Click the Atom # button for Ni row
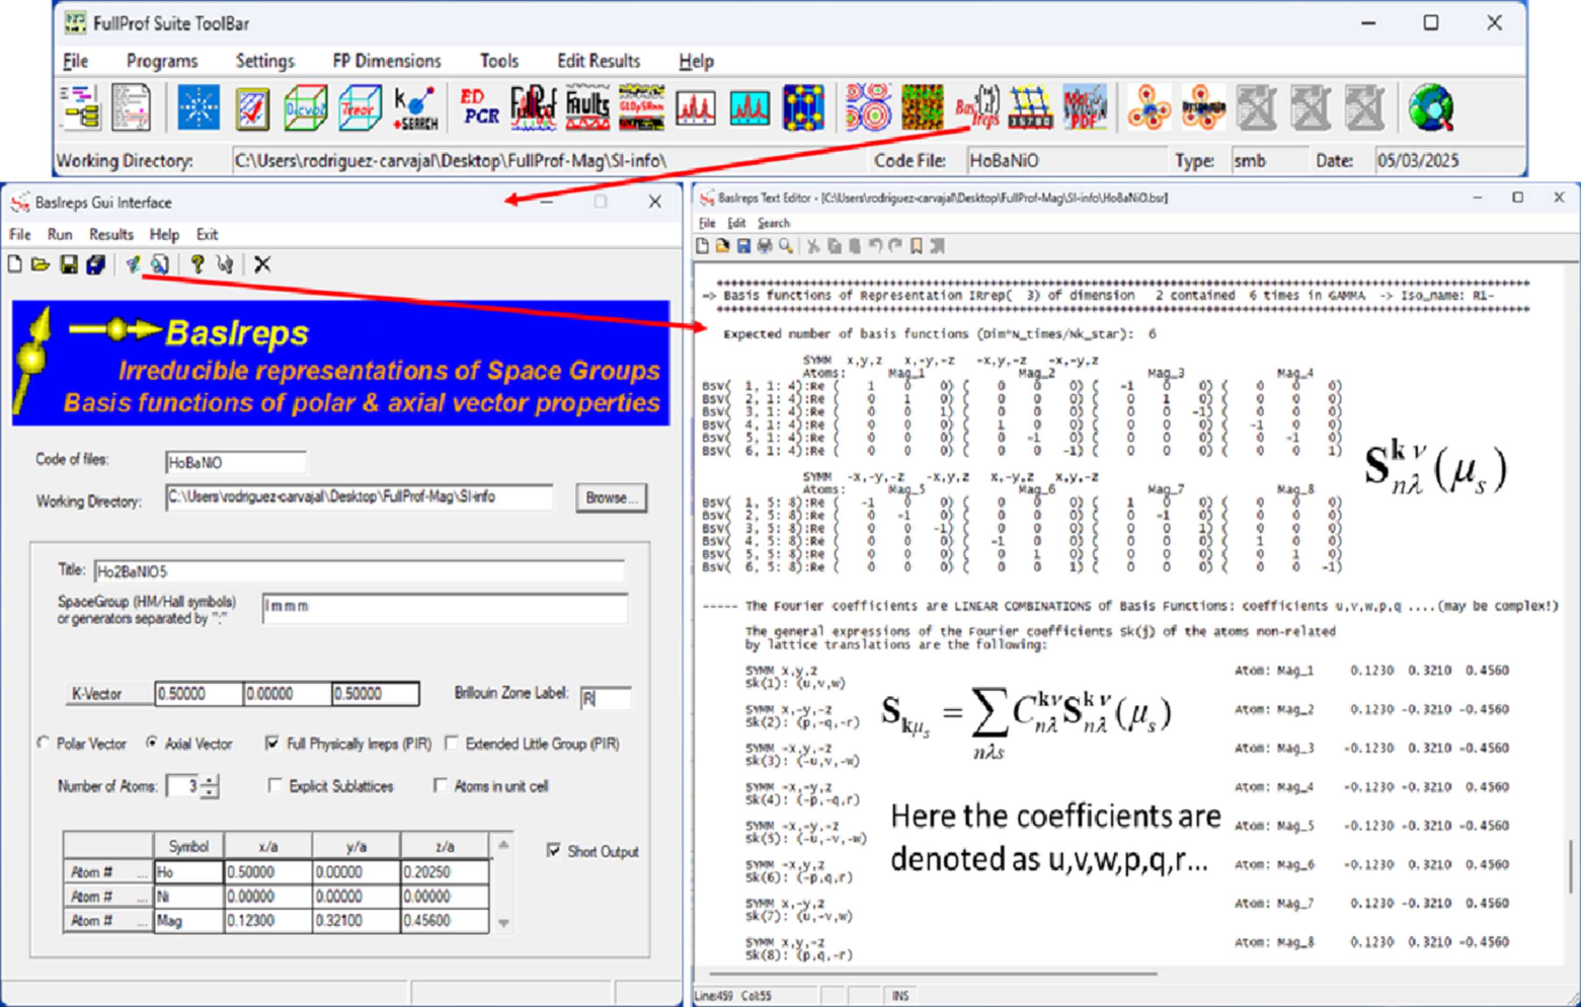Image resolution: width=1581 pixels, height=1007 pixels. 109,896
